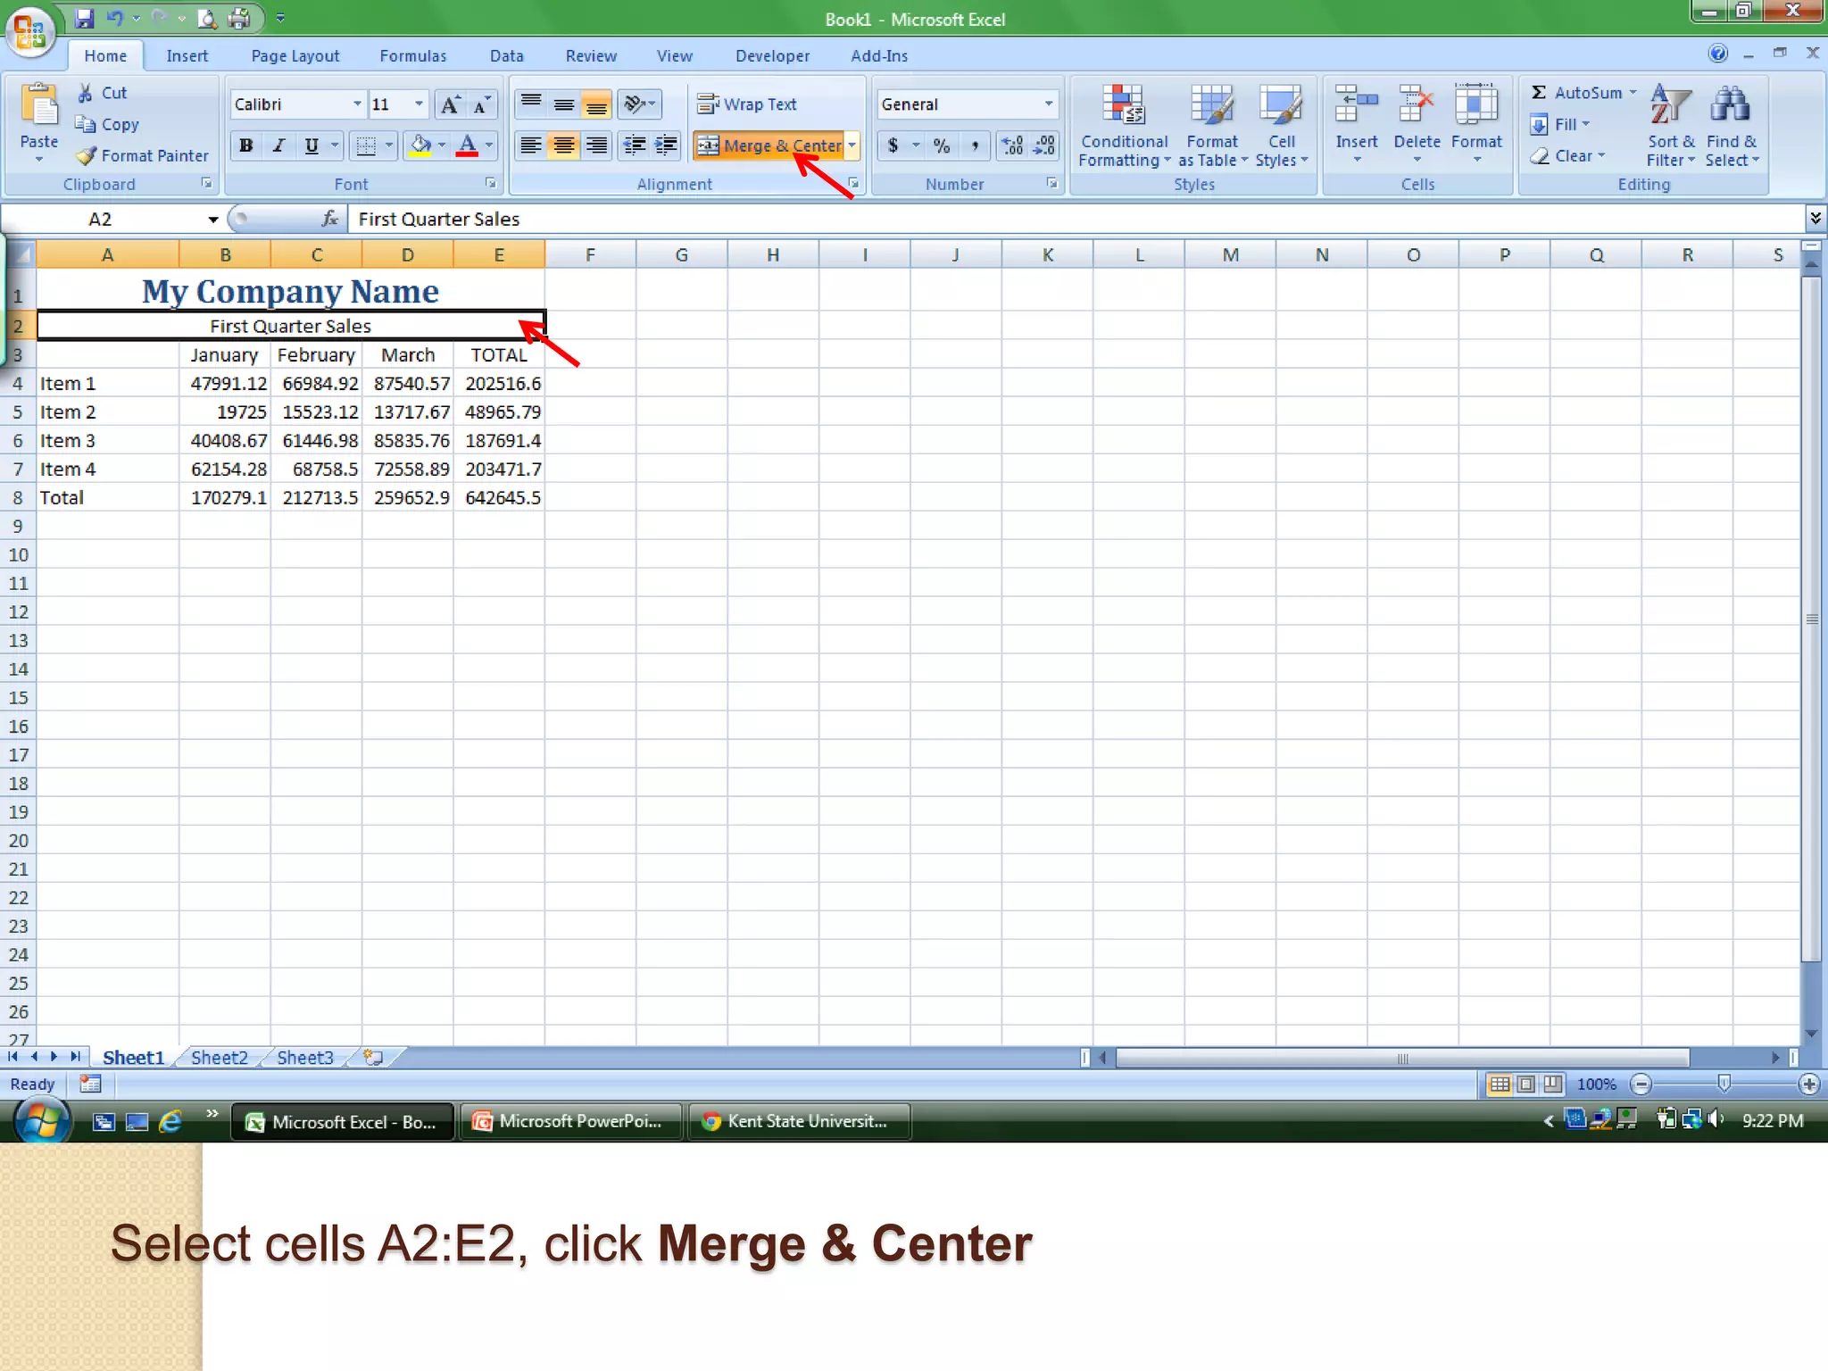Toggle Underline formatting
Image resolution: width=1828 pixels, height=1371 pixels.
(312, 145)
